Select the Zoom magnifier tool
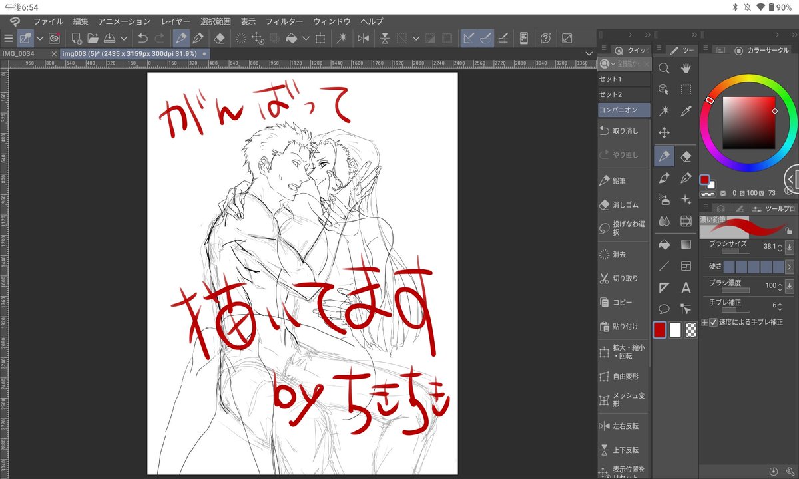The height and width of the screenshot is (479, 799). pyautogui.click(x=664, y=68)
